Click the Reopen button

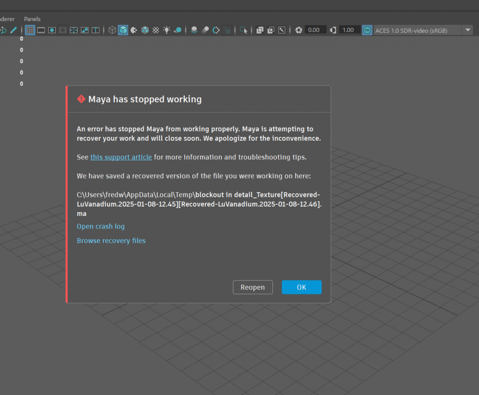click(x=253, y=287)
